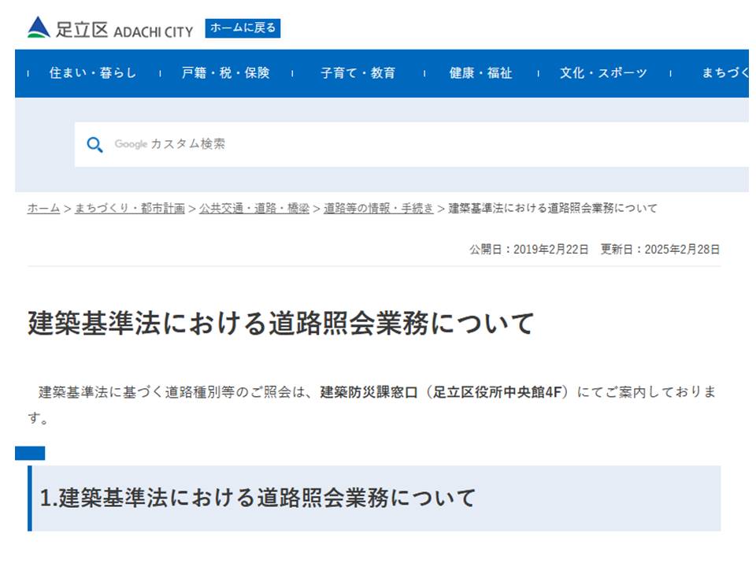Viewport: 756px width, 567px height.
Task: Click the 足立区 ADACHI CITY site title
Action: 124,30
